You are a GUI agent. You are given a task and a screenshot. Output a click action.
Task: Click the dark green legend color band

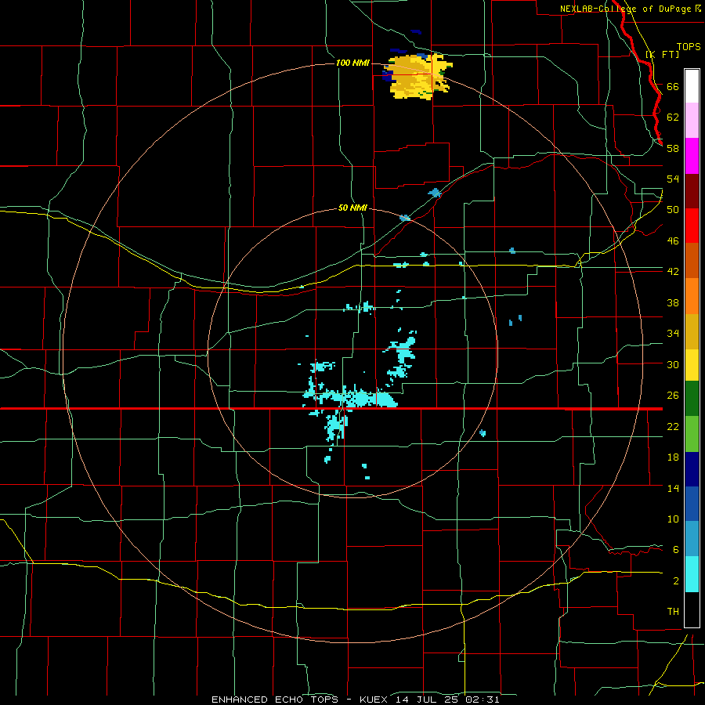click(x=692, y=399)
